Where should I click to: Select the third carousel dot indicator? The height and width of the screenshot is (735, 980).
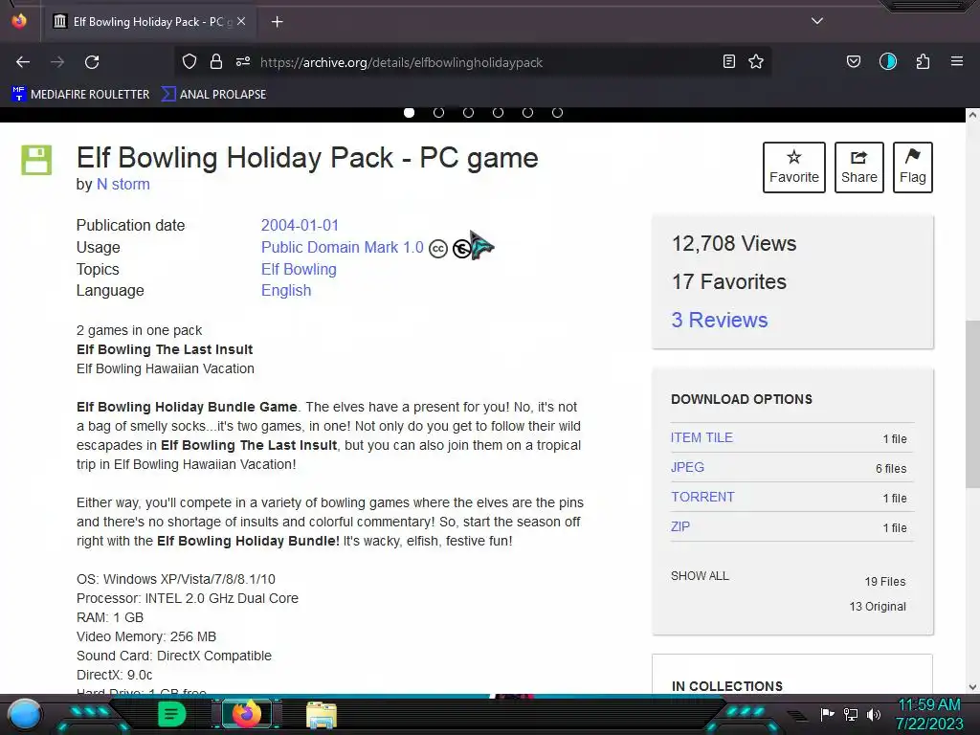click(x=468, y=113)
